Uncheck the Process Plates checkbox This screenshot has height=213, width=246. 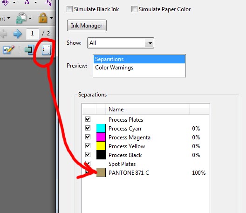click(88, 119)
